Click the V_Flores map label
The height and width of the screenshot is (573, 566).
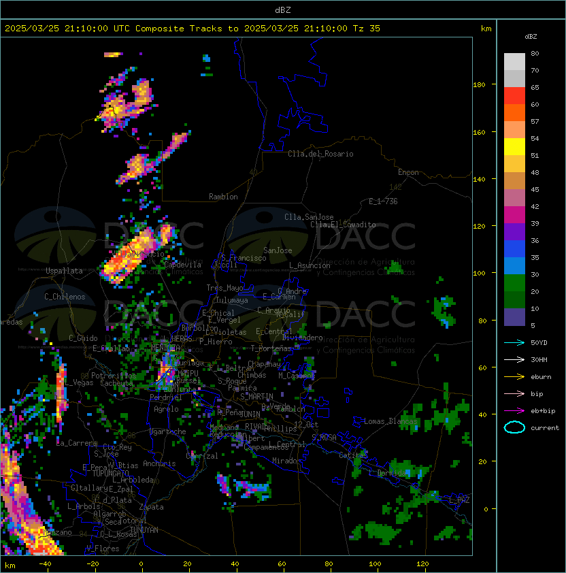[x=103, y=548]
